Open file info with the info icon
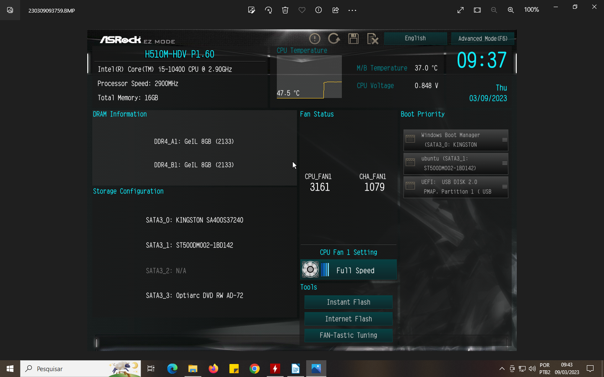 tap(319, 10)
